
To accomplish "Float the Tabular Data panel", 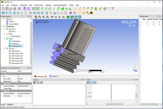I will click(159, 16).
